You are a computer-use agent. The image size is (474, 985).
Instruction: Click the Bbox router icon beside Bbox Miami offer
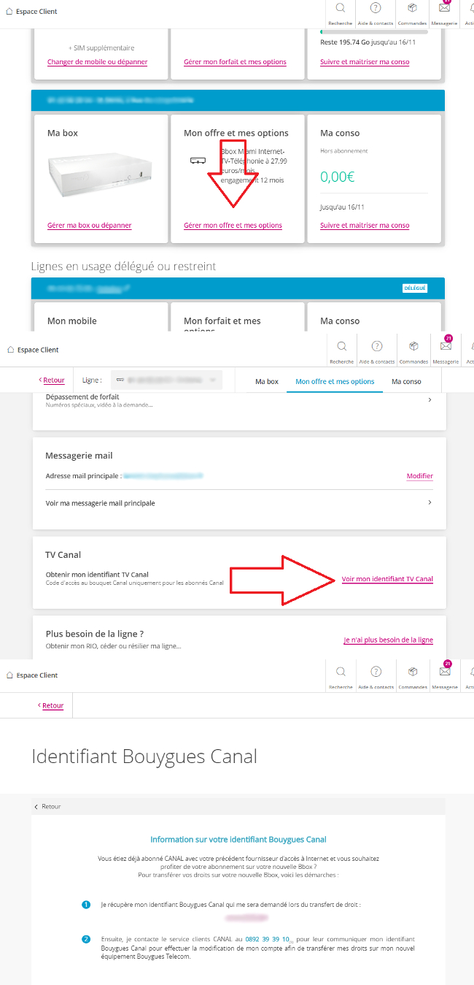pos(197,161)
